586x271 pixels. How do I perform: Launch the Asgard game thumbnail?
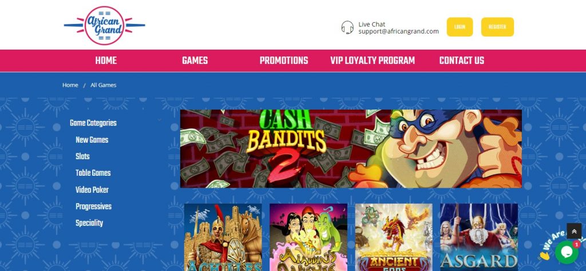click(479, 237)
